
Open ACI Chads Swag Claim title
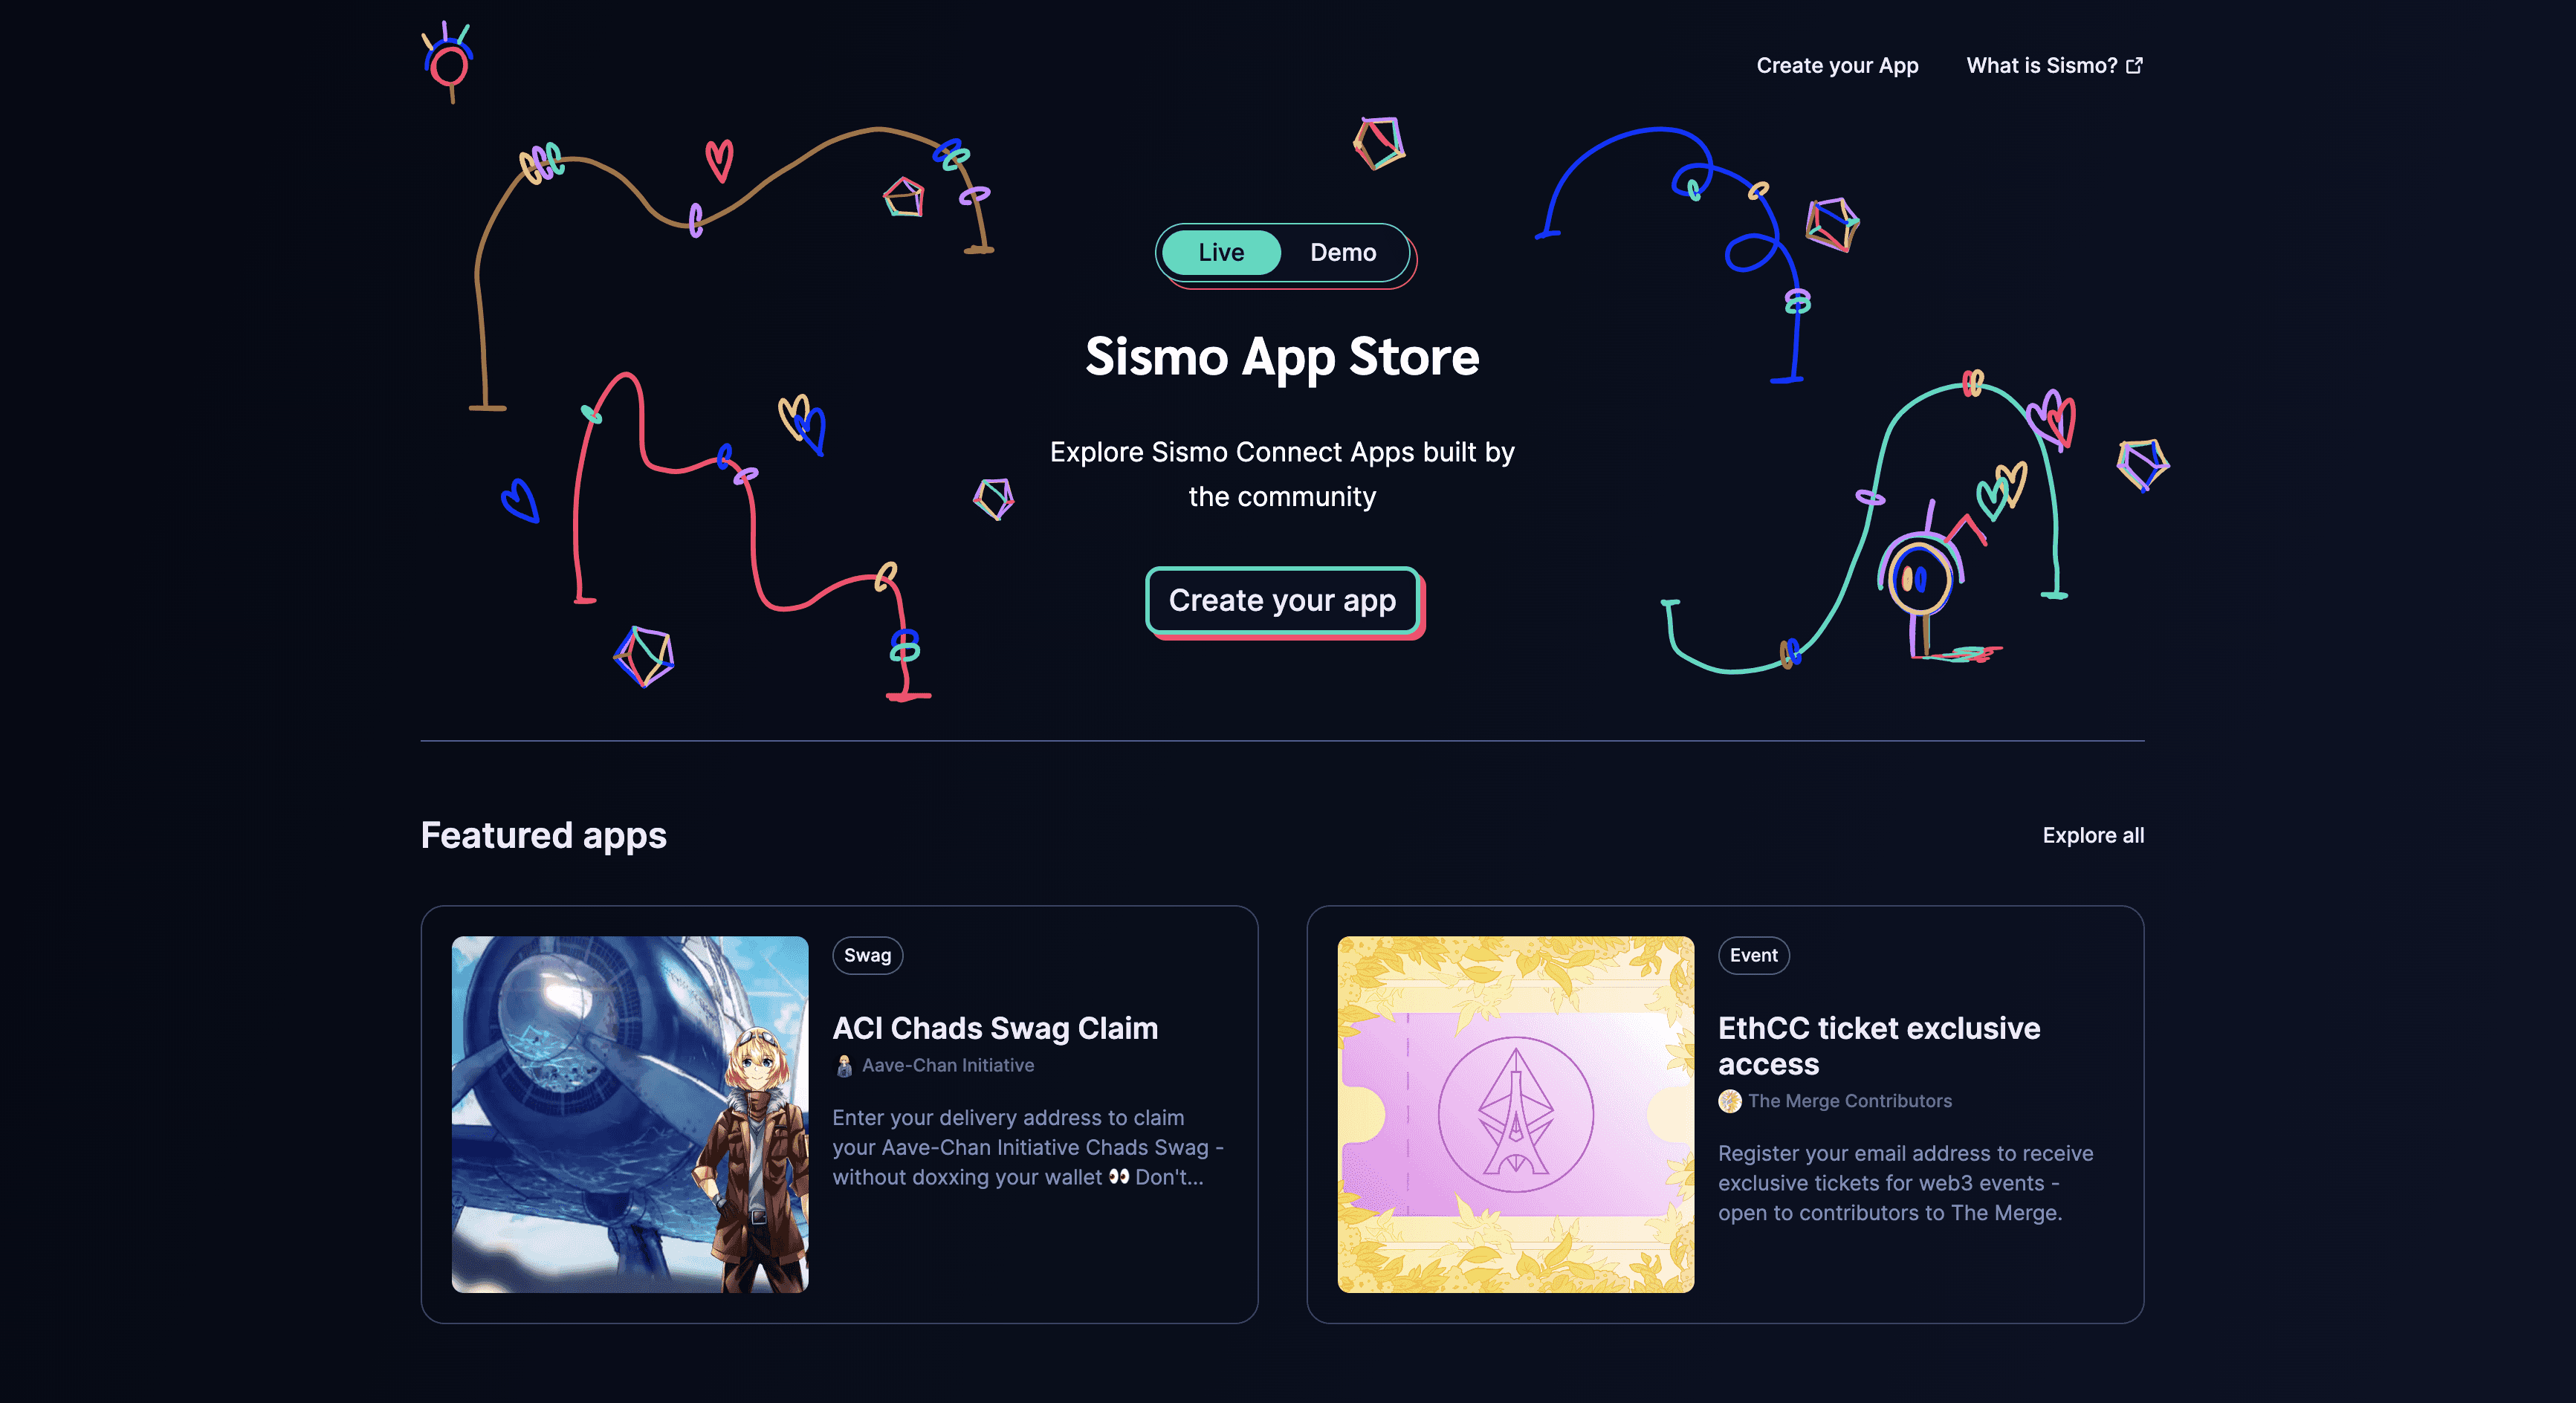pos(995,1028)
